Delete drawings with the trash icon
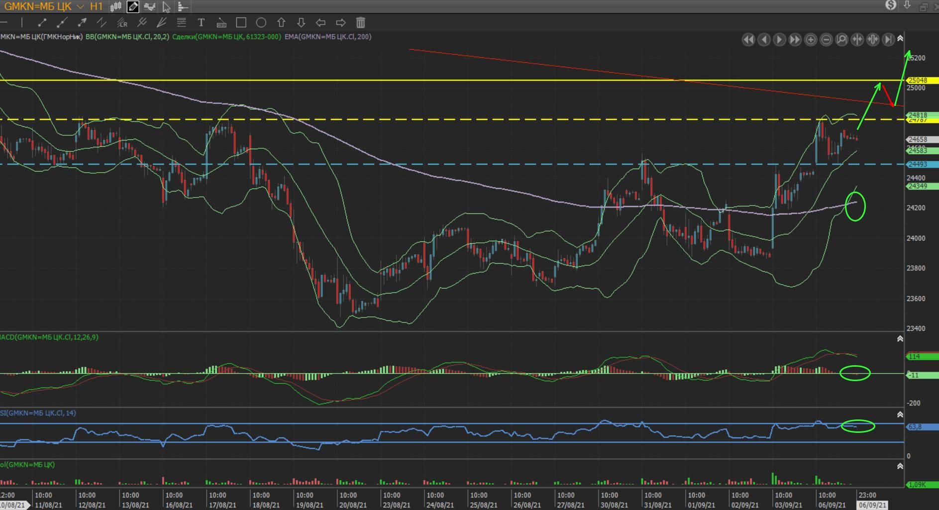The image size is (939, 510). (361, 22)
